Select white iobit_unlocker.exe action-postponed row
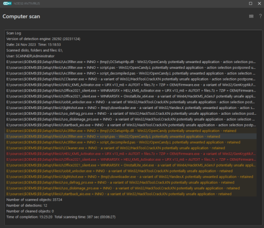Viewport: 264px width, 228px height. coord(130,102)
